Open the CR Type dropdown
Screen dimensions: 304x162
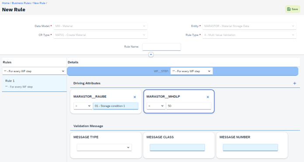click(100, 35)
